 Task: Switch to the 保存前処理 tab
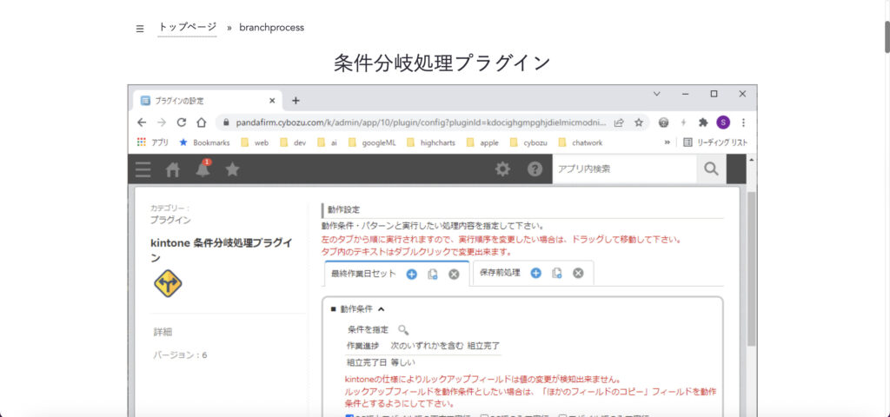click(x=500, y=273)
